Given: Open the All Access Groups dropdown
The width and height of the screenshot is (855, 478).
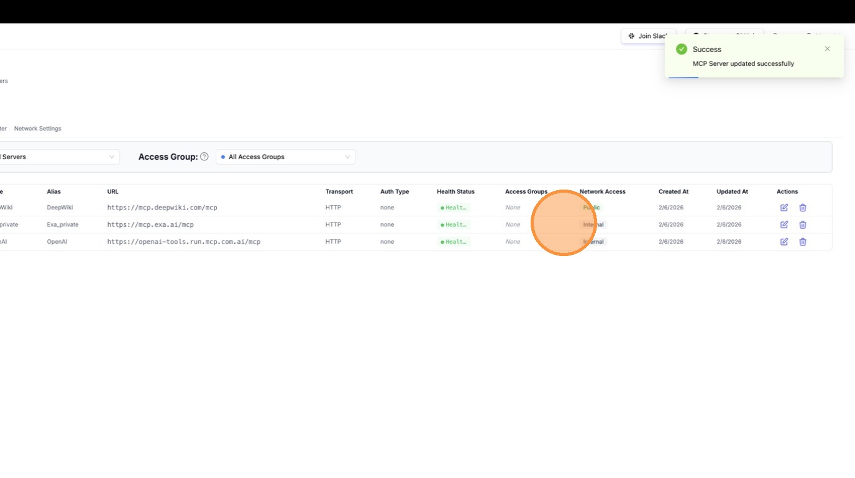Looking at the screenshot, I should 286,157.
